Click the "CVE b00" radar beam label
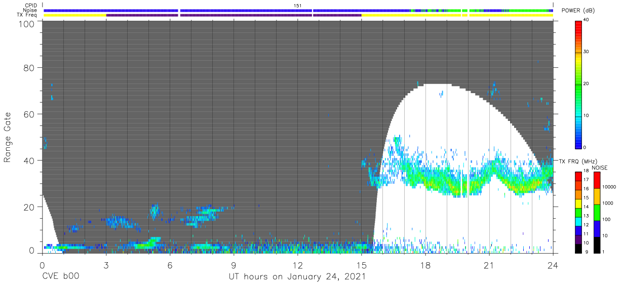 (x=60, y=277)
